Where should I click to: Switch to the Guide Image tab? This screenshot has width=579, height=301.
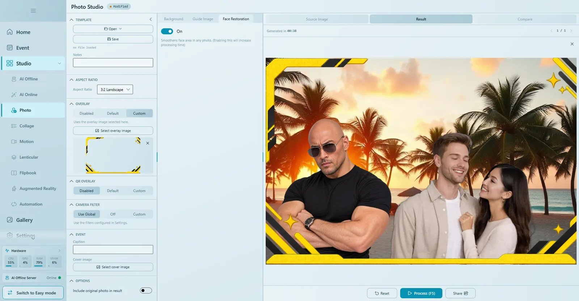[203, 19]
